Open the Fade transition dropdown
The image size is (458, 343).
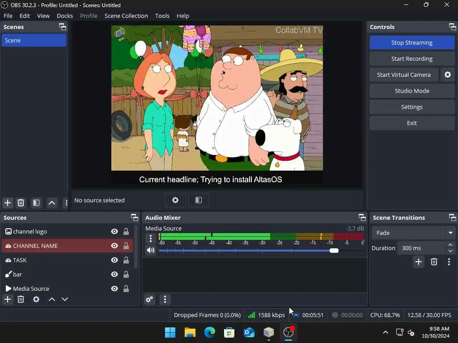click(x=413, y=233)
